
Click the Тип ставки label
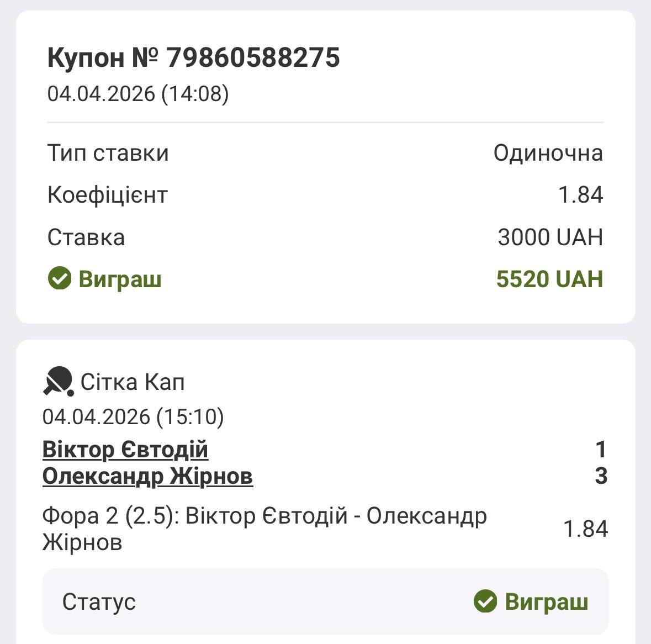[x=108, y=153]
